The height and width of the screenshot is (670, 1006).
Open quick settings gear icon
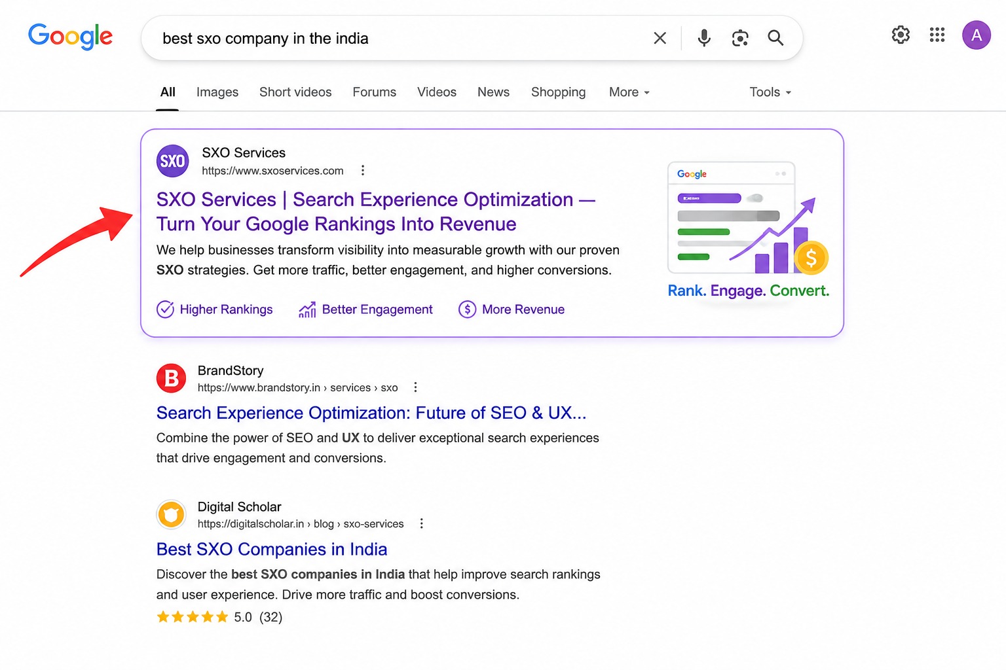click(901, 35)
